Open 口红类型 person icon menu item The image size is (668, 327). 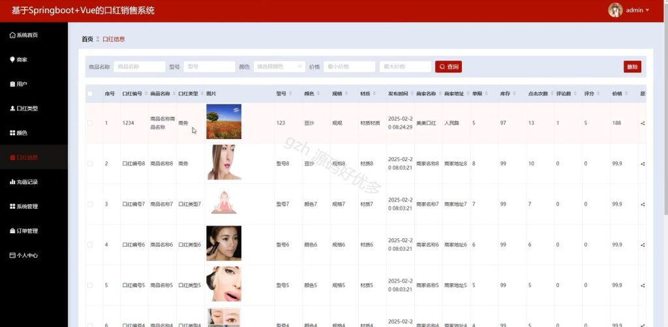pos(12,109)
